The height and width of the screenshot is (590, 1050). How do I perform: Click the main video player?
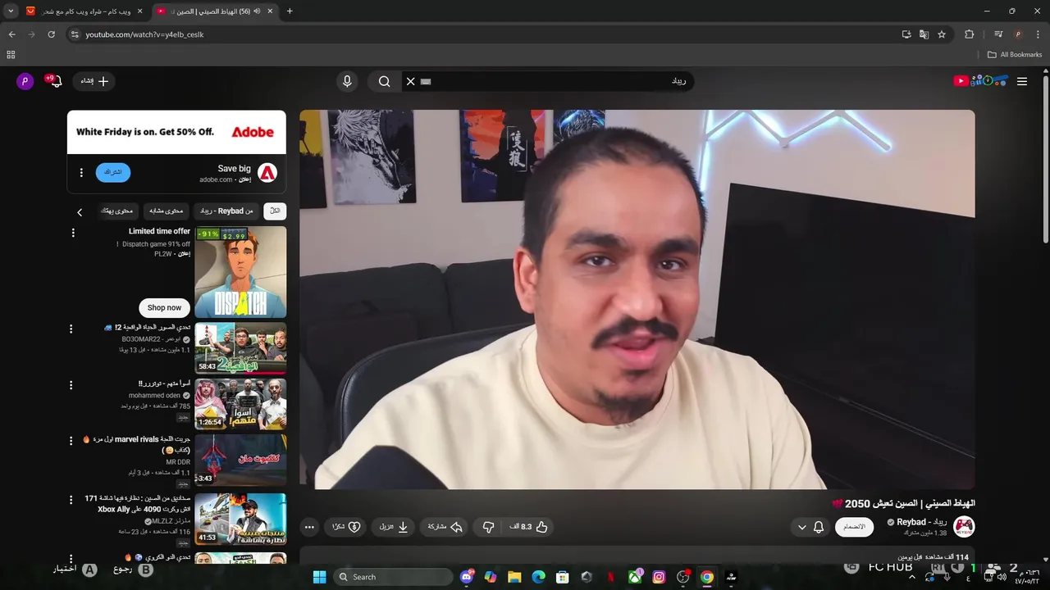click(637, 300)
